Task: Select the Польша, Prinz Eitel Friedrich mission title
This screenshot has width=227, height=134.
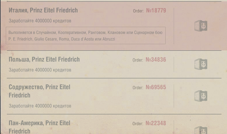Action: click(x=44, y=59)
